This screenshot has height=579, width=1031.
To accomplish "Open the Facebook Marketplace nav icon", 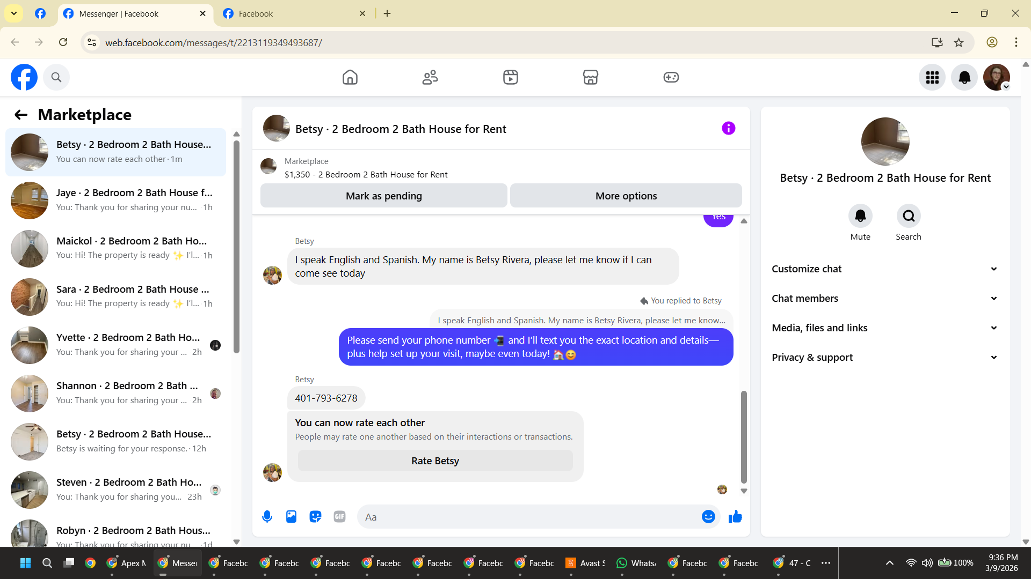I will coord(590,77).
